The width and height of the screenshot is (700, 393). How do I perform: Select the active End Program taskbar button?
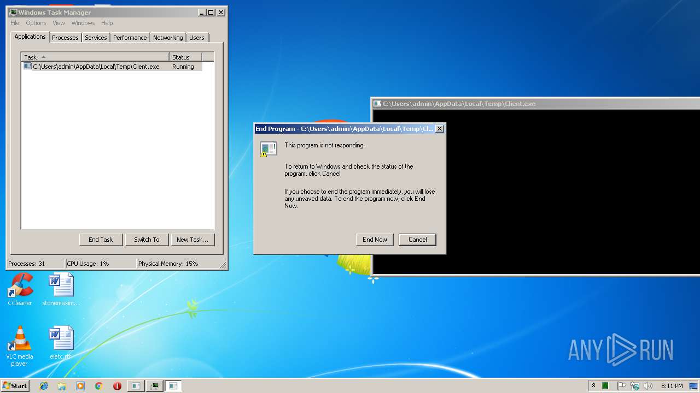[x=173, y=386]
